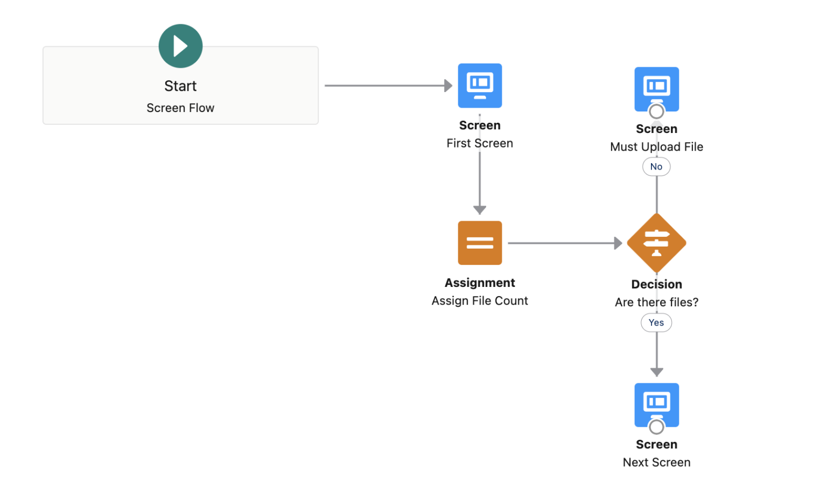The width and height of the screenshot is (827, 492).
Task: Click the connector node above Next Screen
Action: (656, 427)
